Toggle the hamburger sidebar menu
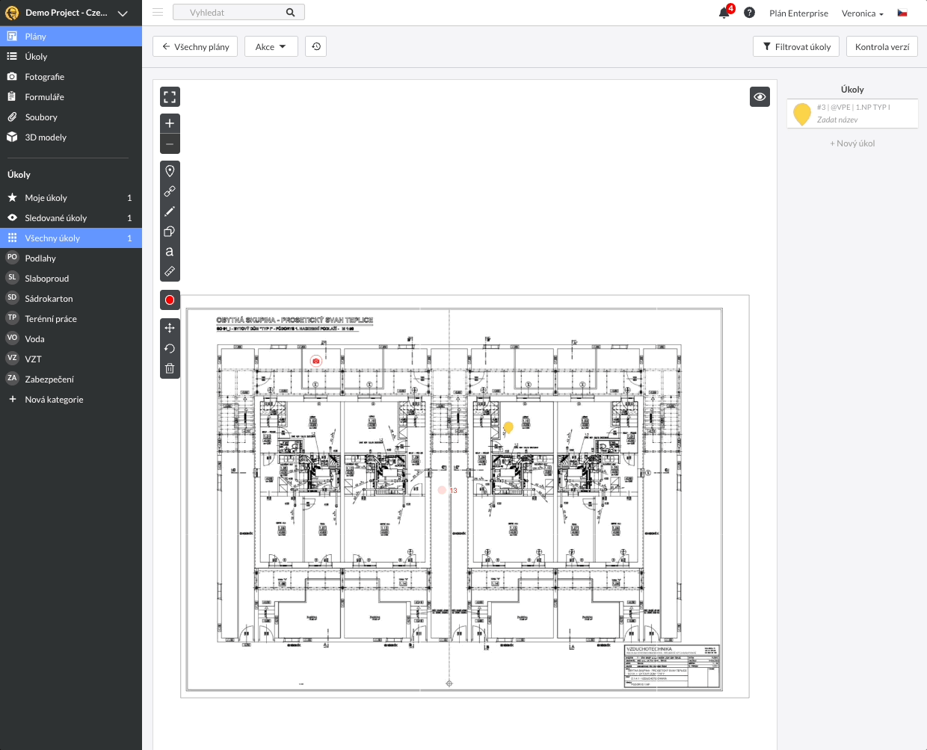The width and height of the screenshot is (927, 750). [x=158, y=13]
